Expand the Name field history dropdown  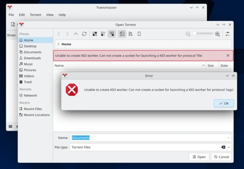pos(229,138)
